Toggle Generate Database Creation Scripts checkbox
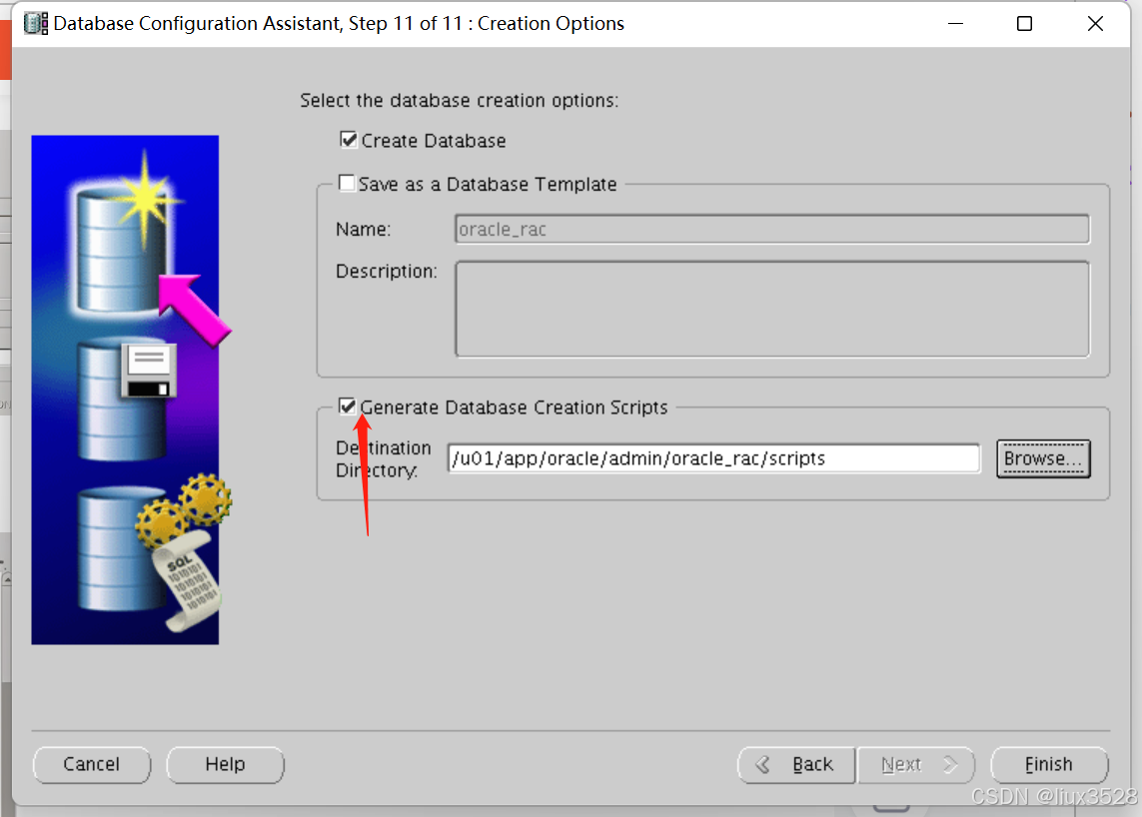This screenshot has width=1142, height=817. 347,407
